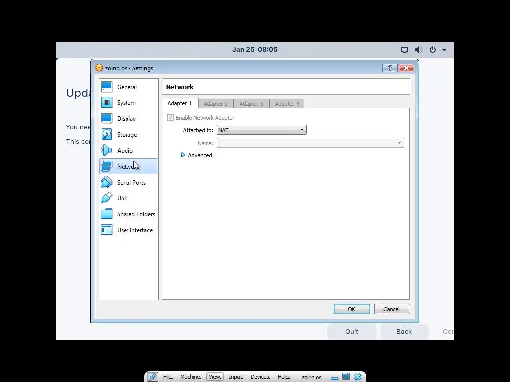This screenshot has height=382, width=510.
Task: Toggle Enable Network Adapter checkbox
Action: [x=170, y=117]
